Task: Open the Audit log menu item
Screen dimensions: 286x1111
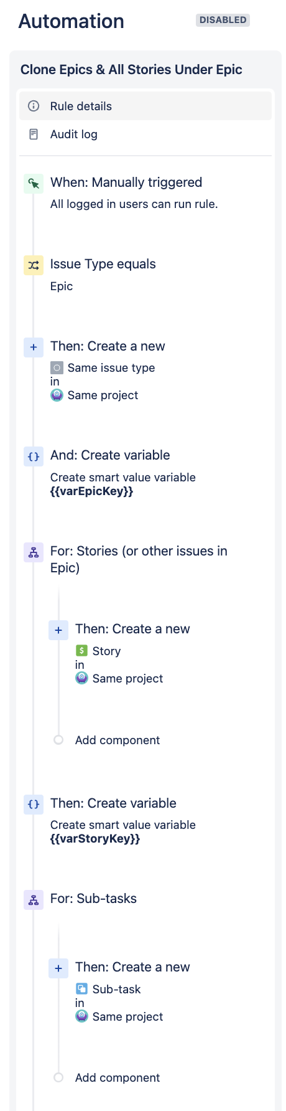Action: pyautogui.click(x=145, y=135)
